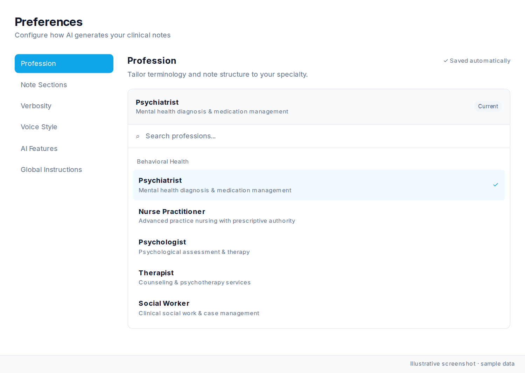This screenshot has width=525, height=373.
Task: Select the Global Instructions tab
Action: tap(64, 170)
